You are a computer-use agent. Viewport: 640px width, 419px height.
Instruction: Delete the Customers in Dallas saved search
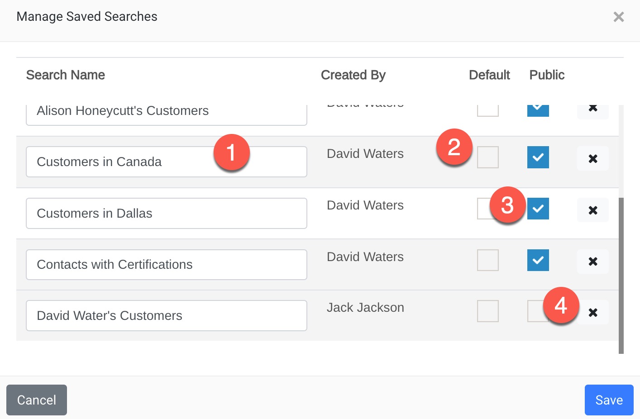tap(593, 210)
